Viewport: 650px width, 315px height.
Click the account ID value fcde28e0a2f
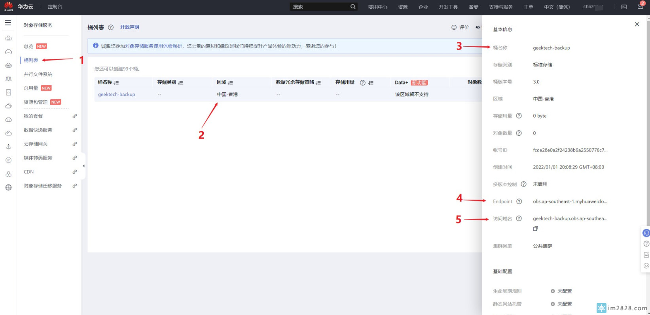(570, 150)
